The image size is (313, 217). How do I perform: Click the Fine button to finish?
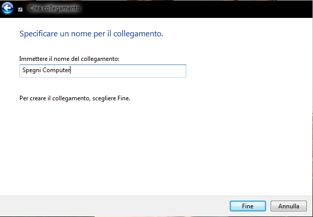tap(248, 206)
